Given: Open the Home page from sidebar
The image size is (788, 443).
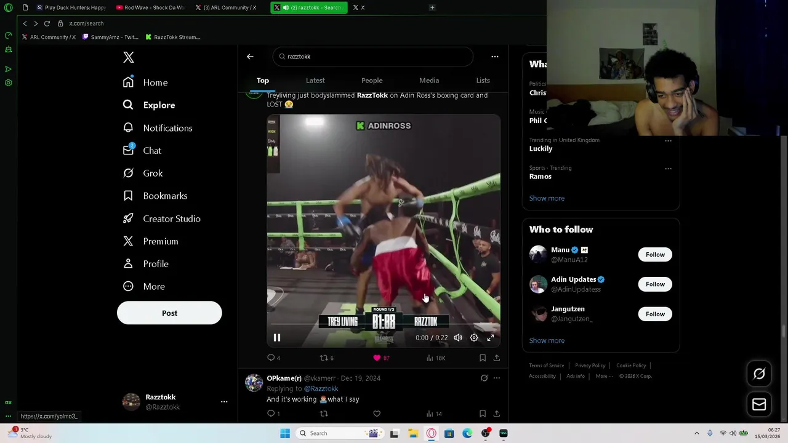Looking at the screenshot, I should (x=145, y=82).
